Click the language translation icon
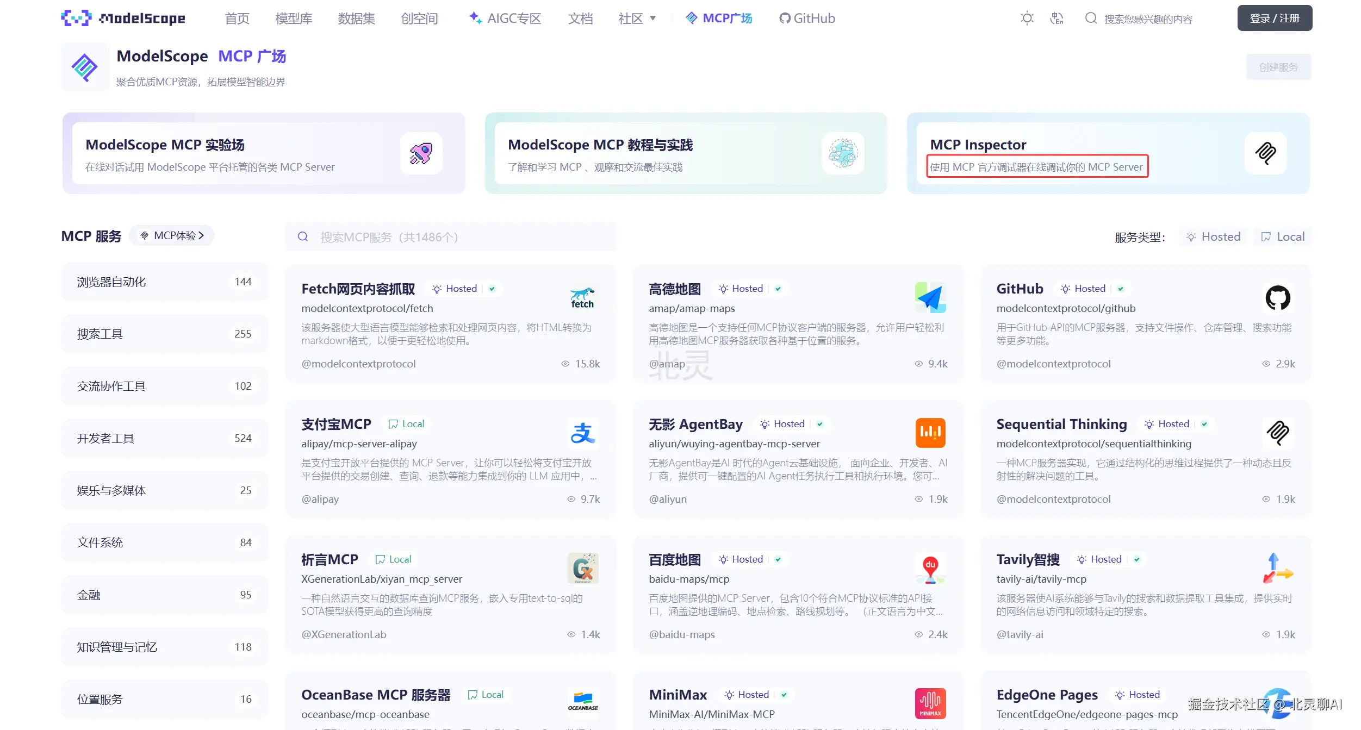 coord(1057,18)
